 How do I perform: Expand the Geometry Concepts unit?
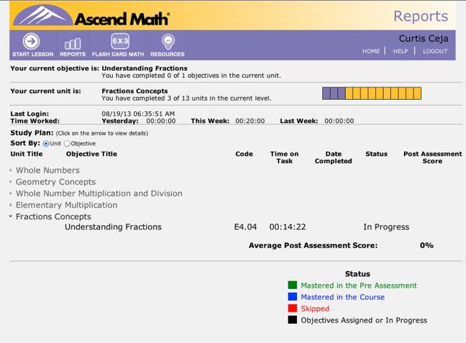tap(55, 182)
